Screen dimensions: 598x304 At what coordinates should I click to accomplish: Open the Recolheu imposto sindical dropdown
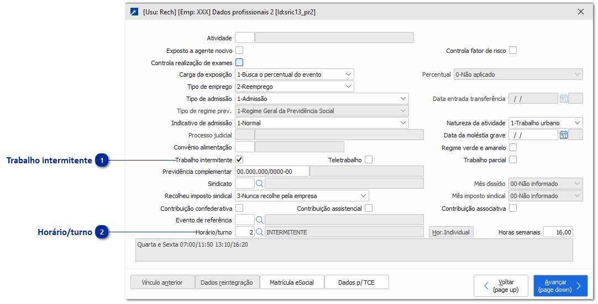click(x=302, y=195)
